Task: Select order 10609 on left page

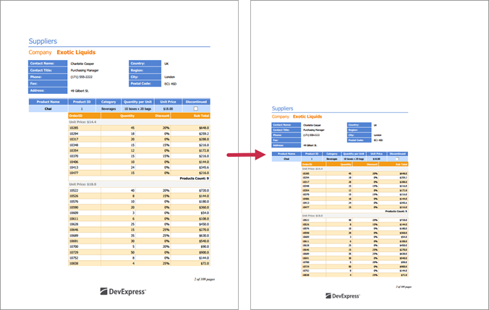Action: tap(74, 212)
